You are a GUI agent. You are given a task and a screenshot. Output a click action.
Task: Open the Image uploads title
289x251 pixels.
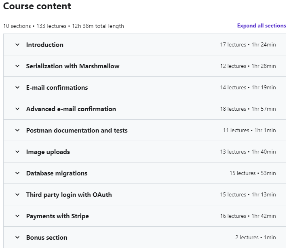point(48,152)
